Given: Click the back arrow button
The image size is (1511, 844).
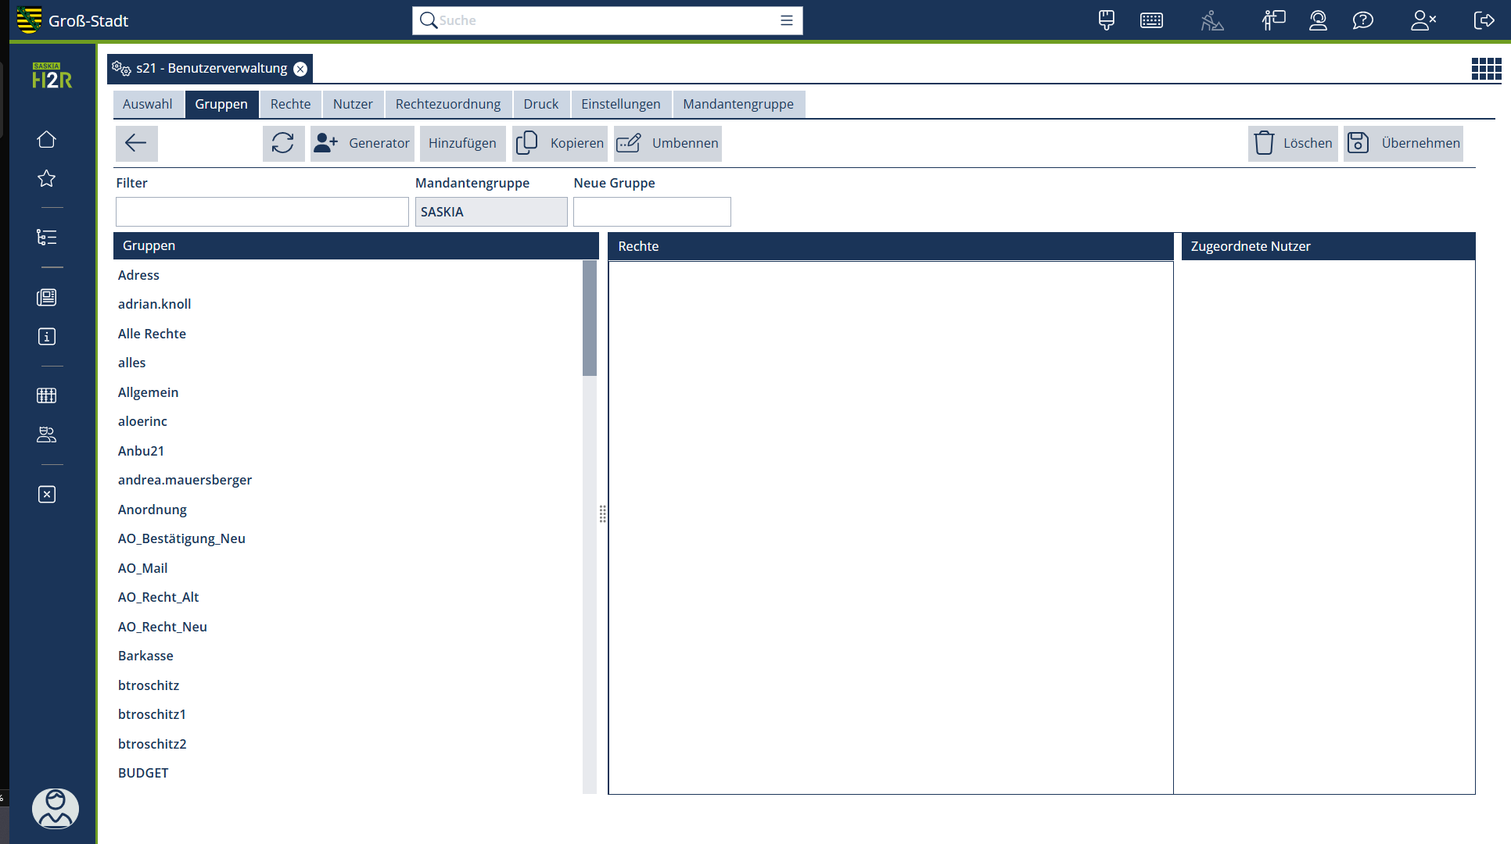Looking at the screenshot, I should click(136, 143).
